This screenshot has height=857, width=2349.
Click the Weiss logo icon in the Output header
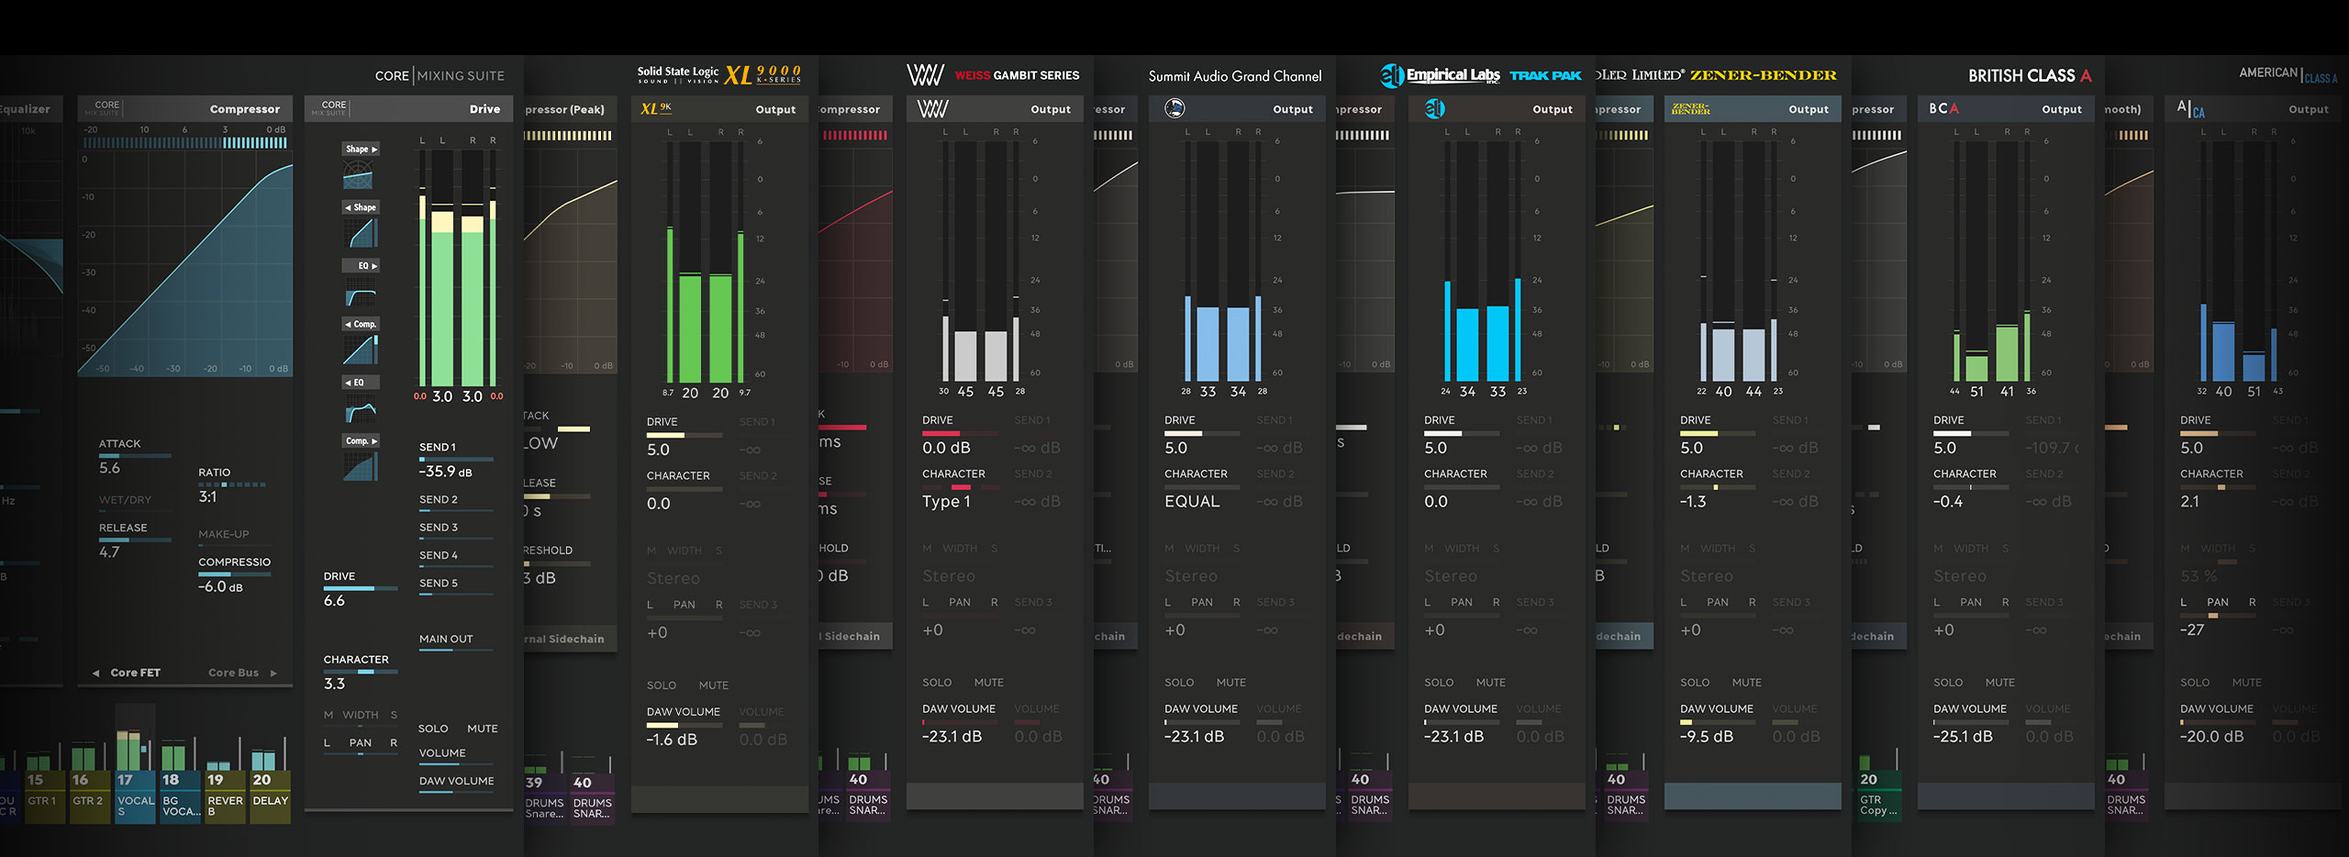932,109
